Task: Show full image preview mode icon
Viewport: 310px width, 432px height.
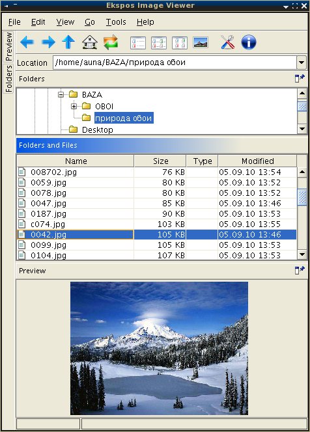Action: (x=201, y=42)
